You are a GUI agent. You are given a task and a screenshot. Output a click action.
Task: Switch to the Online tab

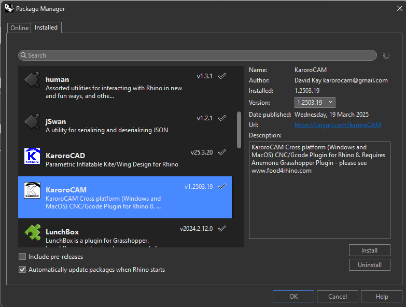[x=19, y=27]
